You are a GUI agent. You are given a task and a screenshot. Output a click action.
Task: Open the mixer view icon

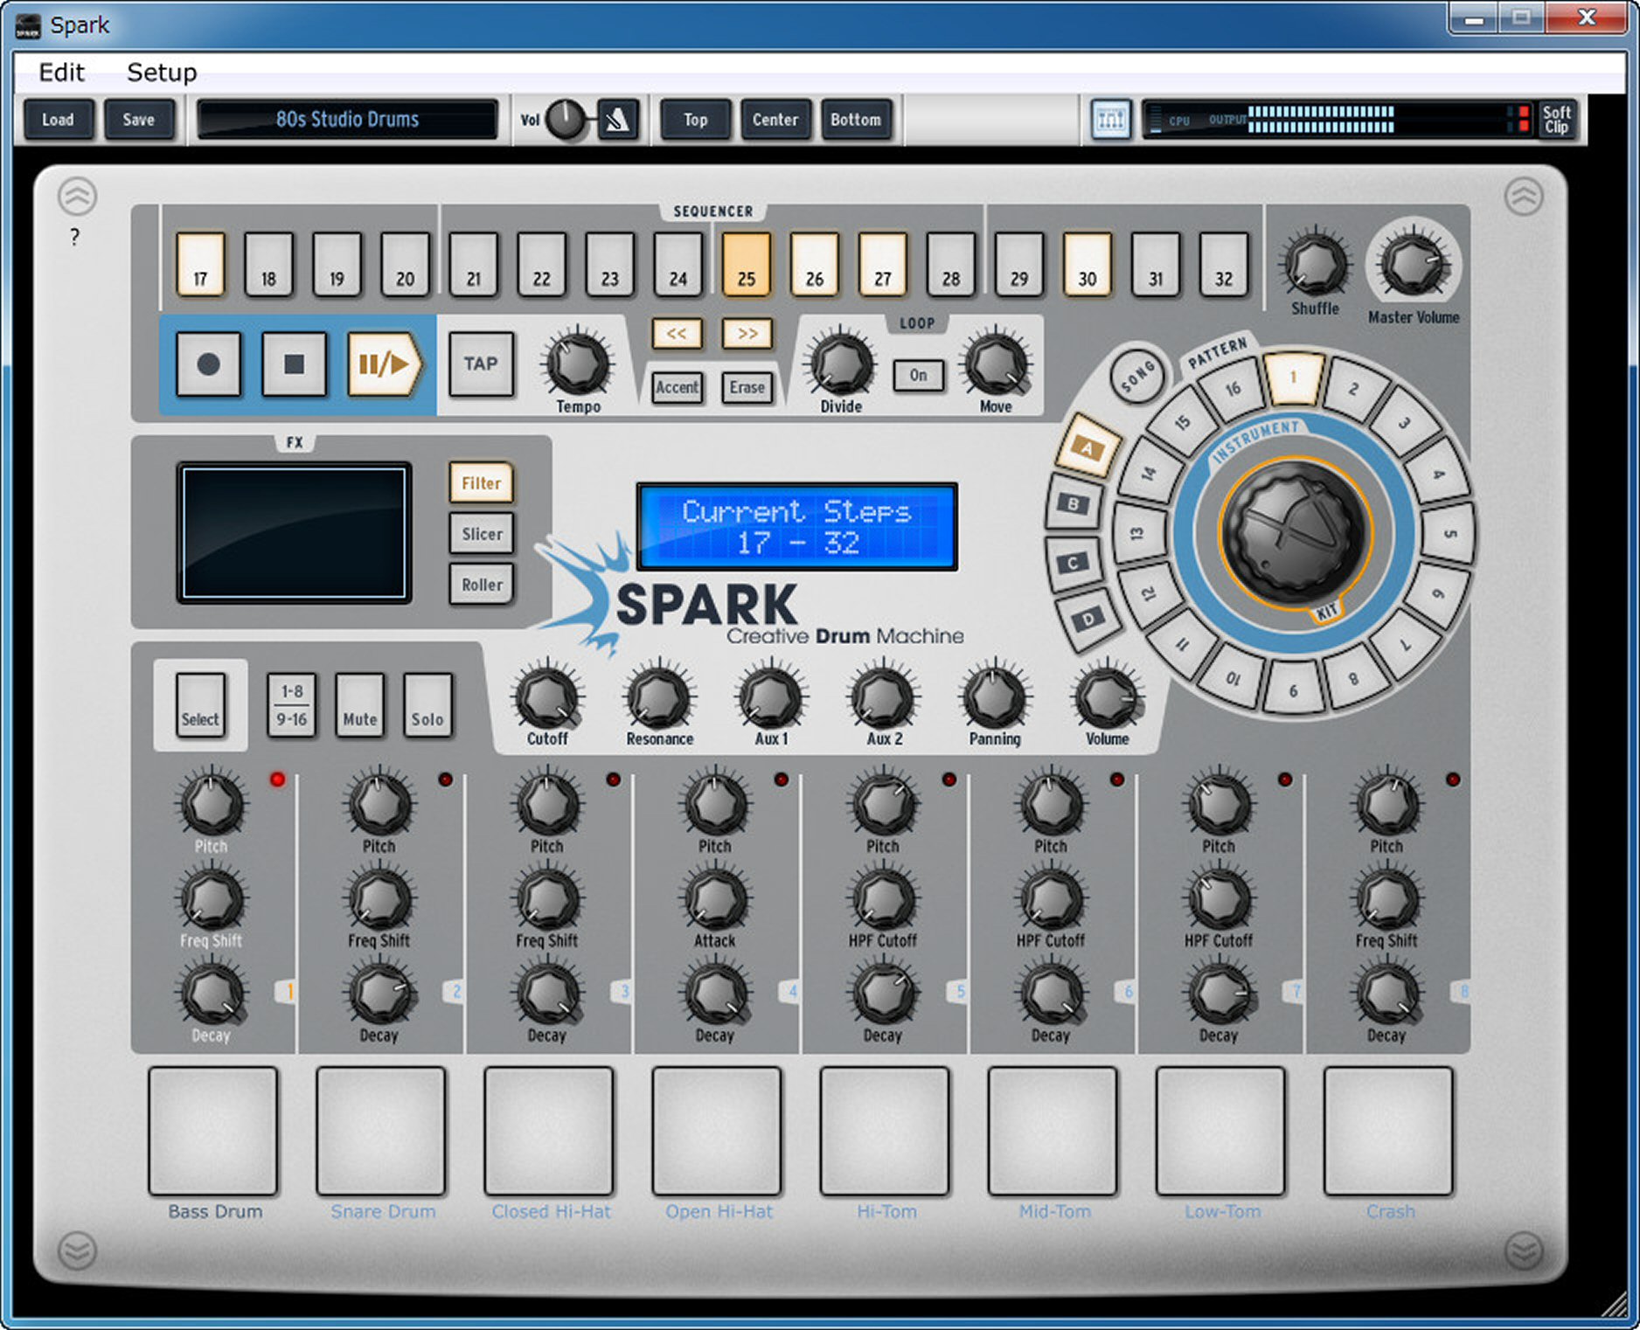point(1111,120)
